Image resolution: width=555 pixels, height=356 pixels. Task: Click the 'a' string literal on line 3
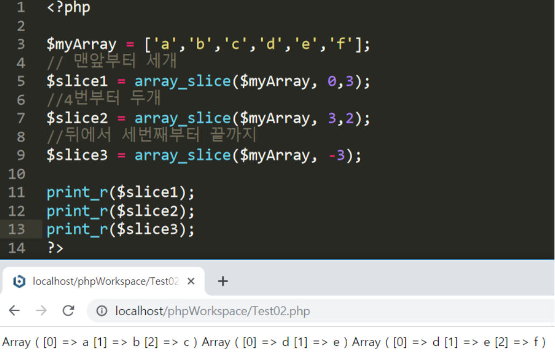(165, 44)
